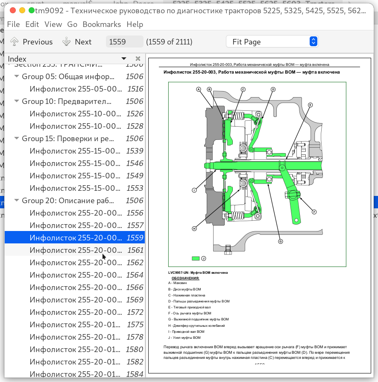Click the Next page arrow icon
Screen dimensions: 378x382
(66, 41)
